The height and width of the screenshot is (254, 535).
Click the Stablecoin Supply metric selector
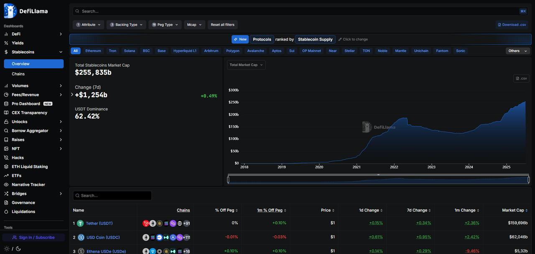pyautogui.click(x=315, y=39)
